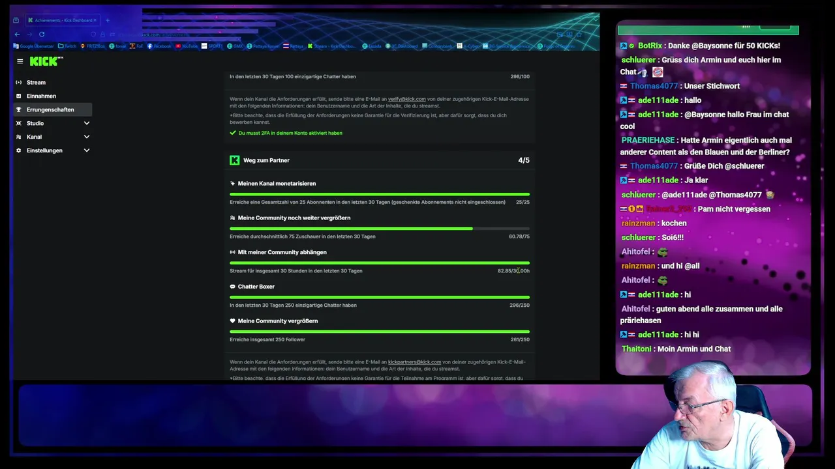
Task: Click the 250 Follower progress bar
Action: [380, 332]
